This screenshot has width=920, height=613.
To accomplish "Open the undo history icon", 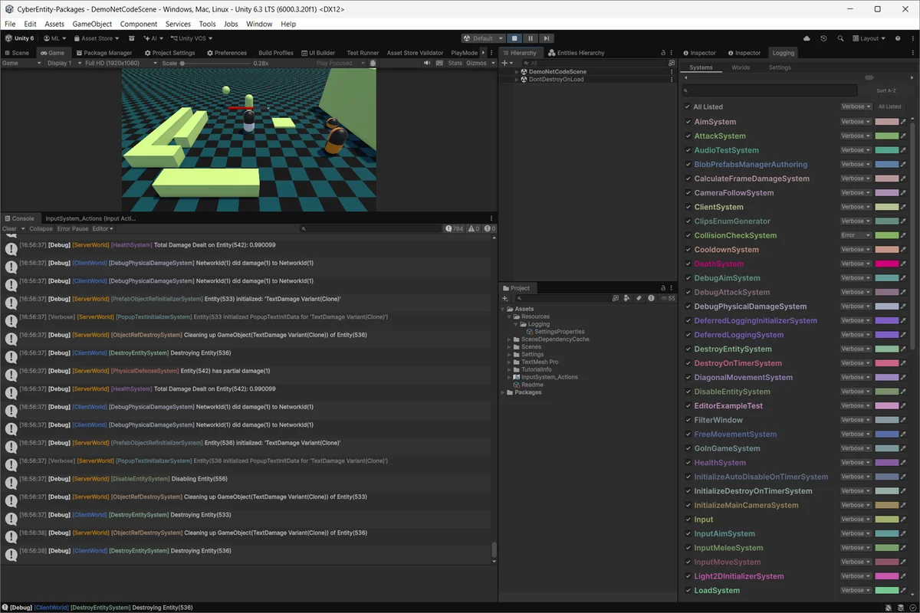I will tap(823, 38).
